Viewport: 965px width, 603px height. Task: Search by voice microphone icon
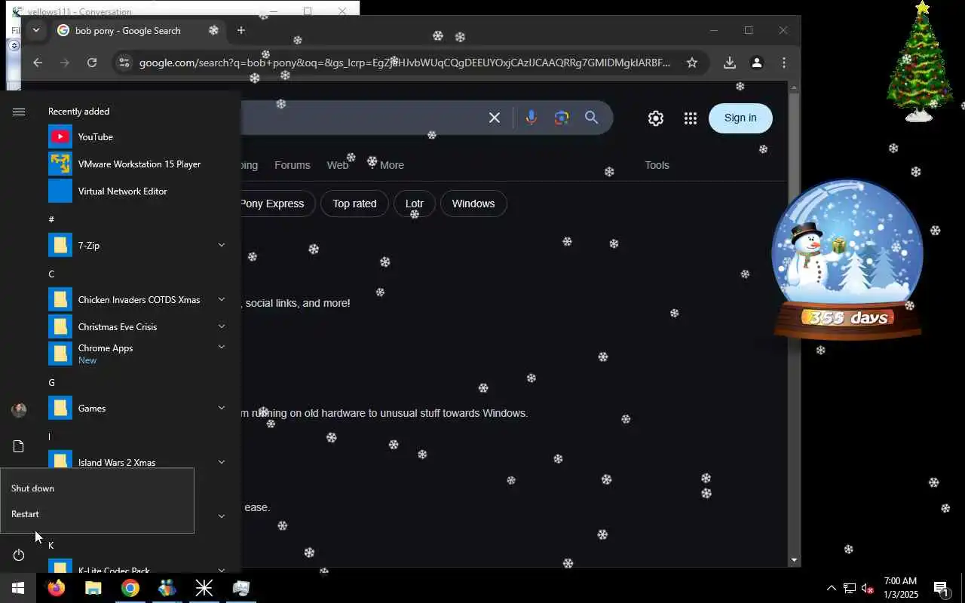click(532, 118)
